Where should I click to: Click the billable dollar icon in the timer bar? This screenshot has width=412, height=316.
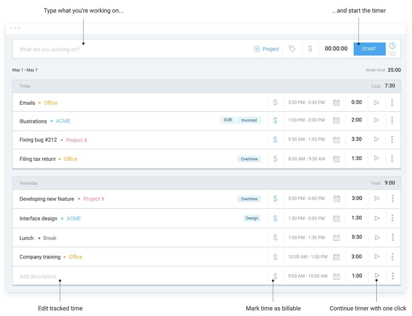310,49
